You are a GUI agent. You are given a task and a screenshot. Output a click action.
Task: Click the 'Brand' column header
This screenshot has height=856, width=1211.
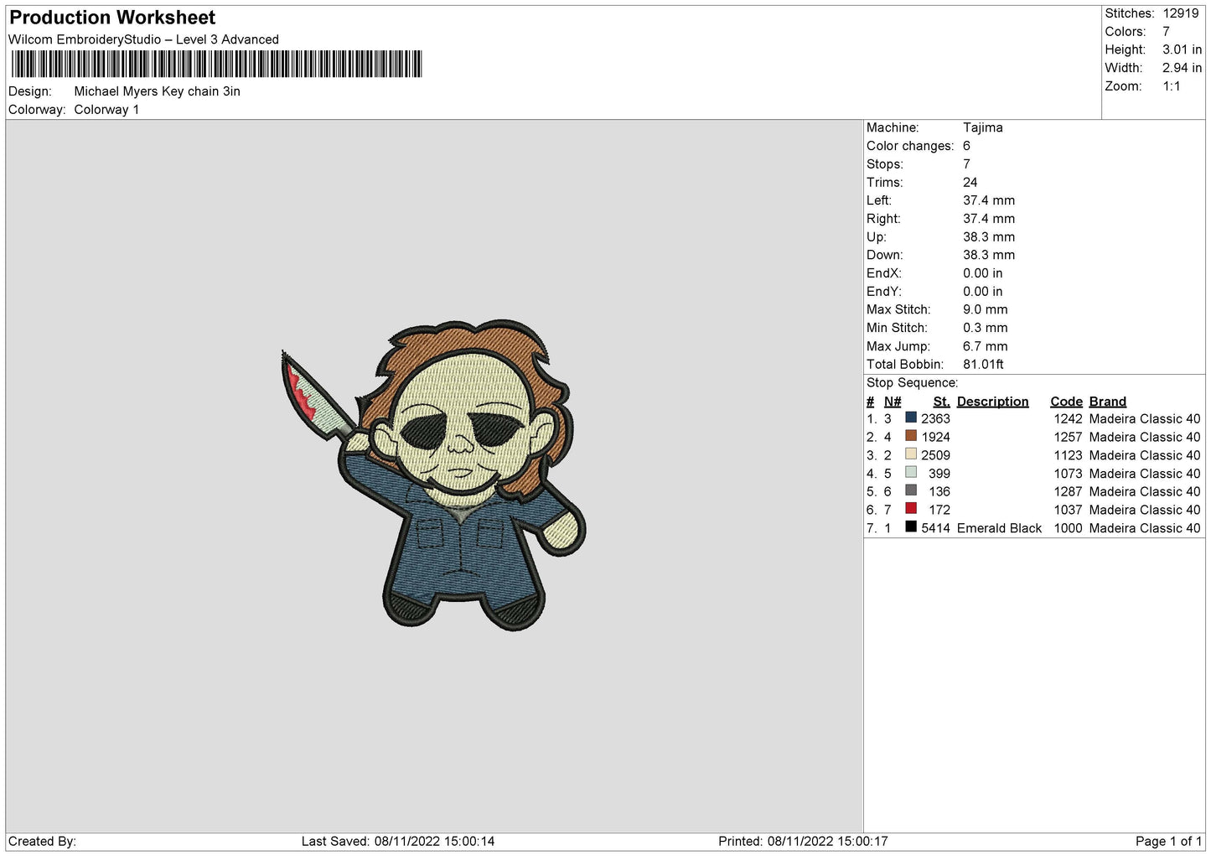[x=1107, y=402]
